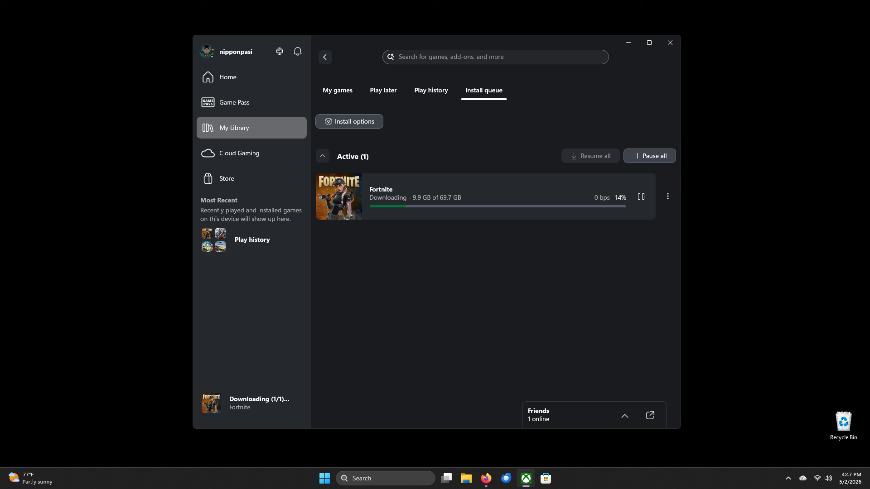This screenshot has height=489, width=870.
Task: Switch to the My games tab
Action: [337, 90]
